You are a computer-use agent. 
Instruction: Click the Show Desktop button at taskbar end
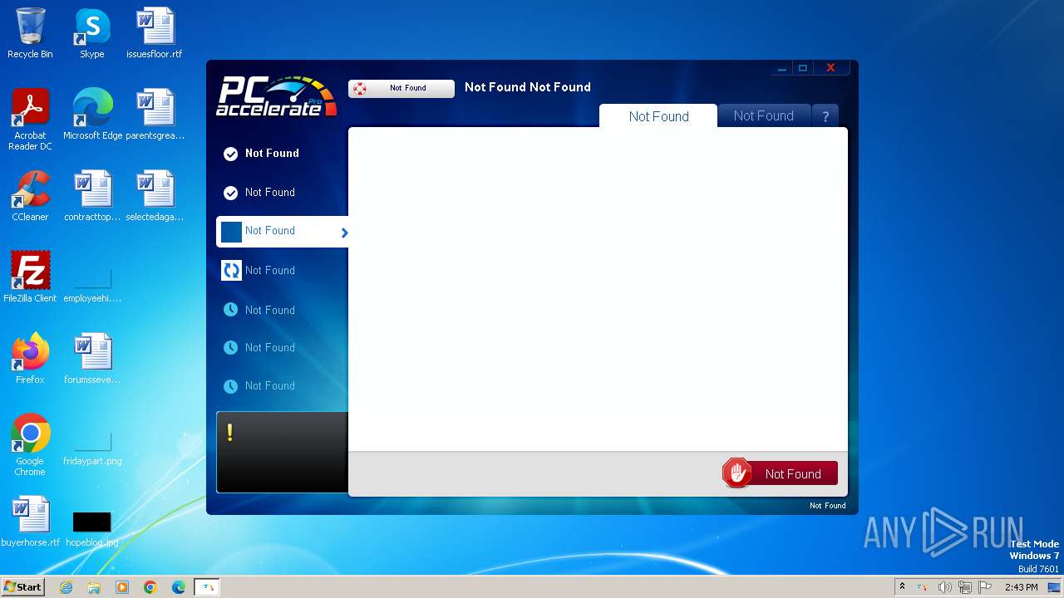1055,587
